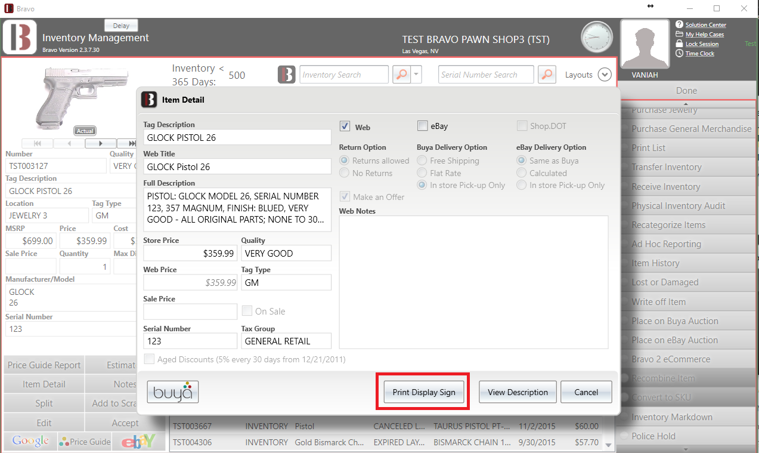The width and height of the screenshot is (759, 453).
Task: Go to next item image
Action: pyautogui.click(x=101, y=143)
